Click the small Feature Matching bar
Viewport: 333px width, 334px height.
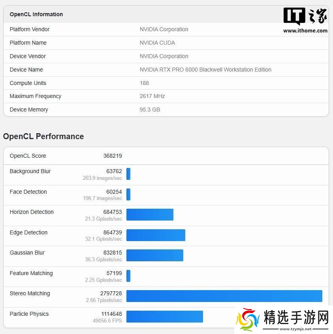pyautogui.click(x=128, y=276)
